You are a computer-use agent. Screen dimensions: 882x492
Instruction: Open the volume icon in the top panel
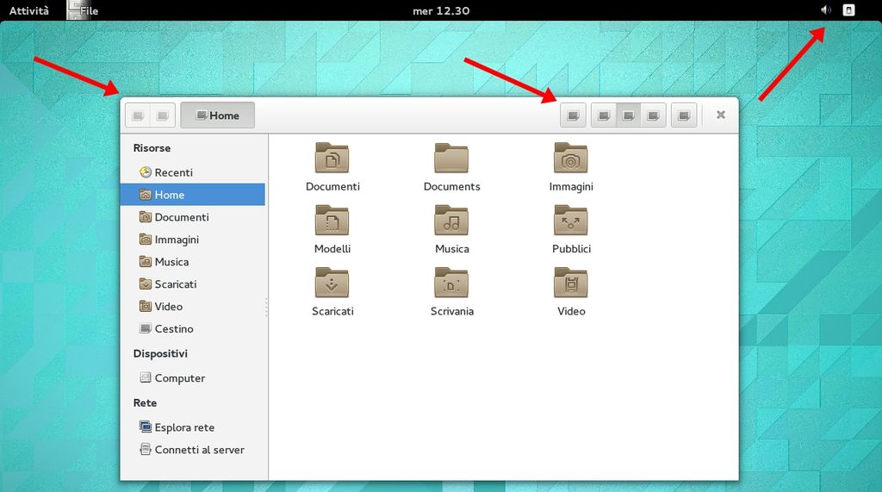tap(826, 10)
